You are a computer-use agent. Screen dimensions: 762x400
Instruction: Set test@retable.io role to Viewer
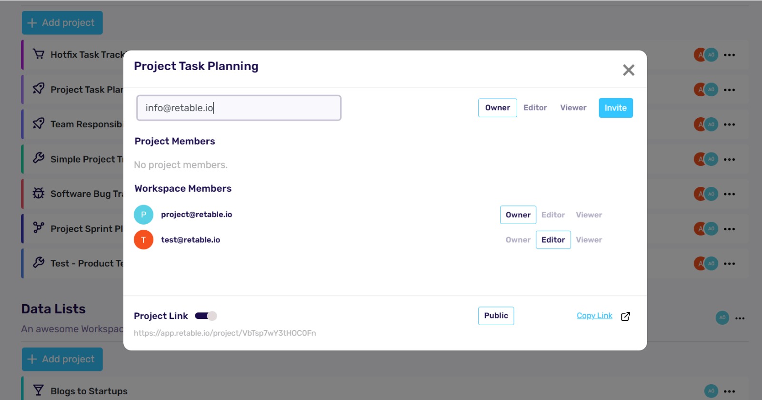point(589,240)
